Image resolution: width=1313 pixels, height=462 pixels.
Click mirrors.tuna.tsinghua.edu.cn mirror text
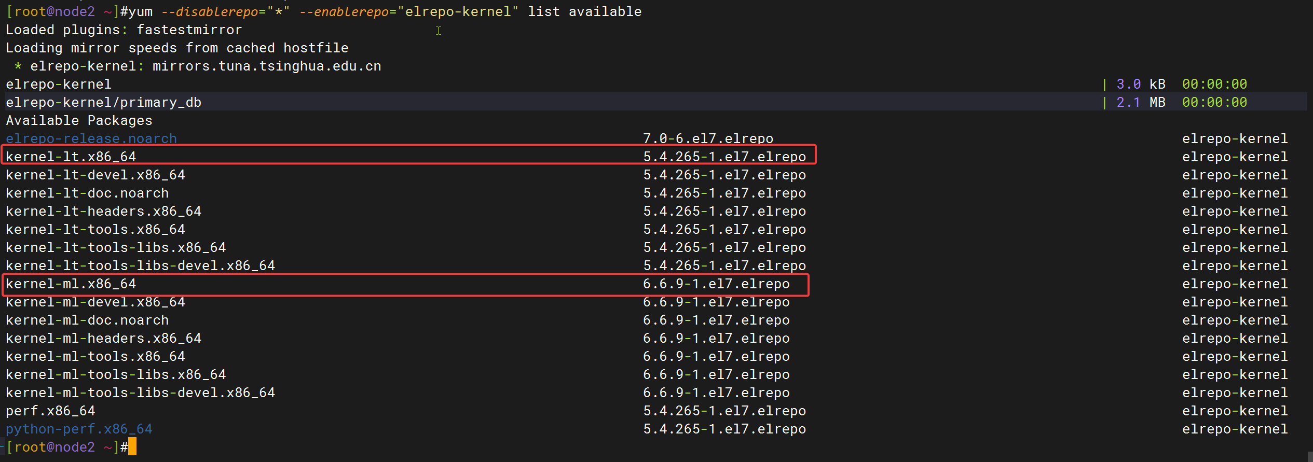[x=267, y=66]
